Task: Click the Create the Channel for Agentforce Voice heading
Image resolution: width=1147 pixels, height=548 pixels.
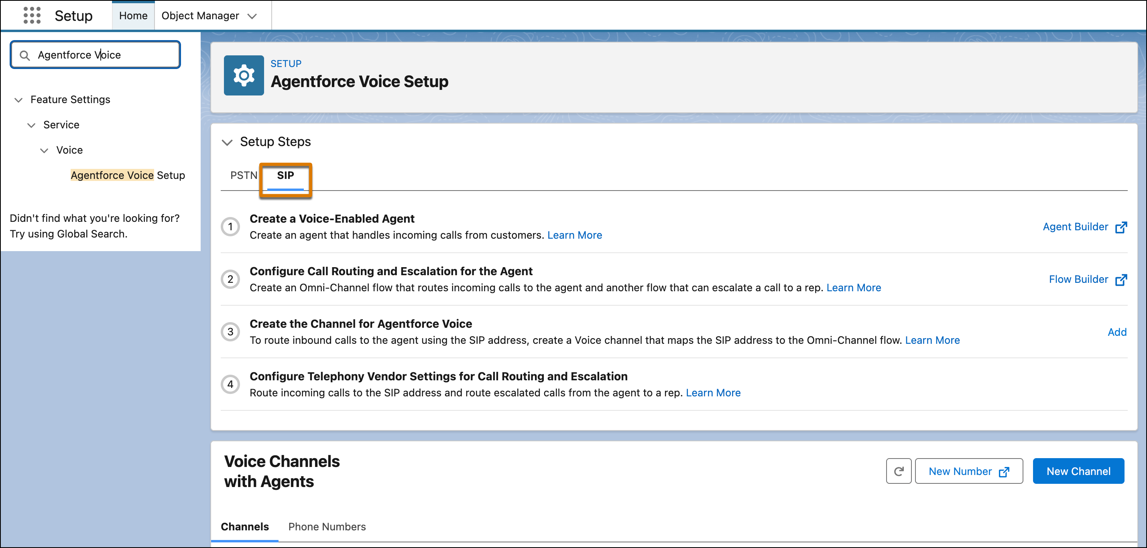Action: [x=361, y=324]
